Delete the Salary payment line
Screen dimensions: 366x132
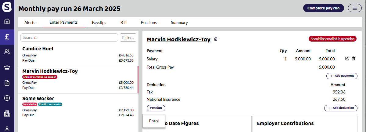(353, 59)
